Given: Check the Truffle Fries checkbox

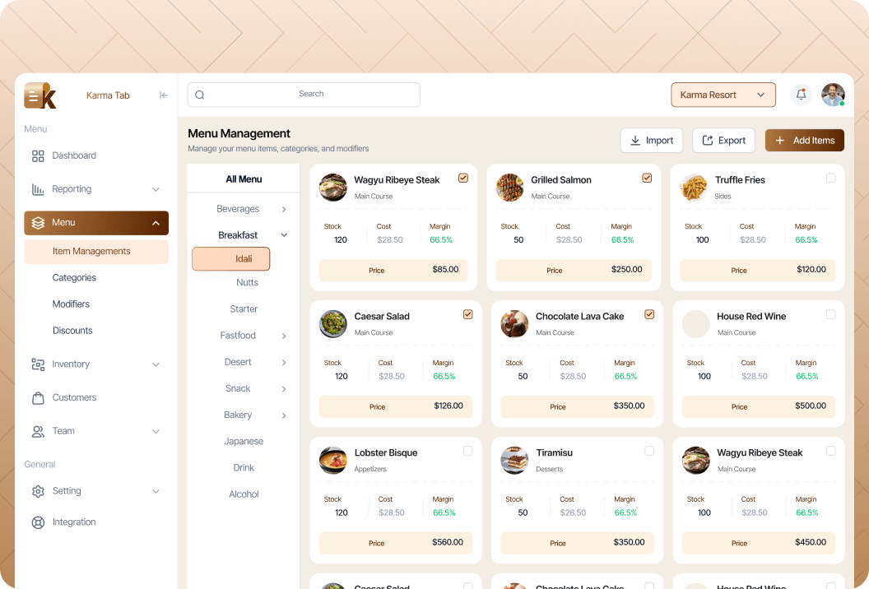Looking at the screenshot, I should click(831, 178).
